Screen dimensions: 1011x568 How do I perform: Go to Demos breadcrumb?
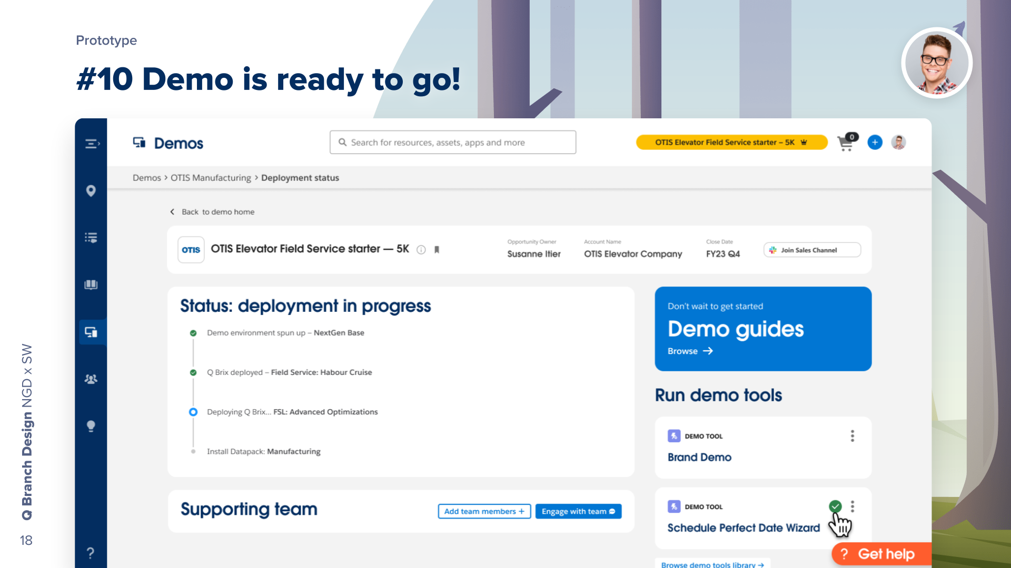pyautogui.click(x=147, y=178)
